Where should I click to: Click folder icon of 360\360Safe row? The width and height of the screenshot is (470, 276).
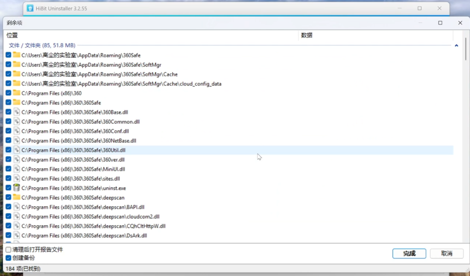click(17, 103)
